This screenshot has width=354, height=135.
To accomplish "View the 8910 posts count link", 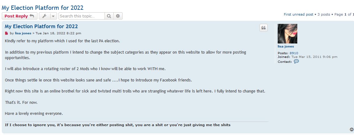I will (294, 53).
